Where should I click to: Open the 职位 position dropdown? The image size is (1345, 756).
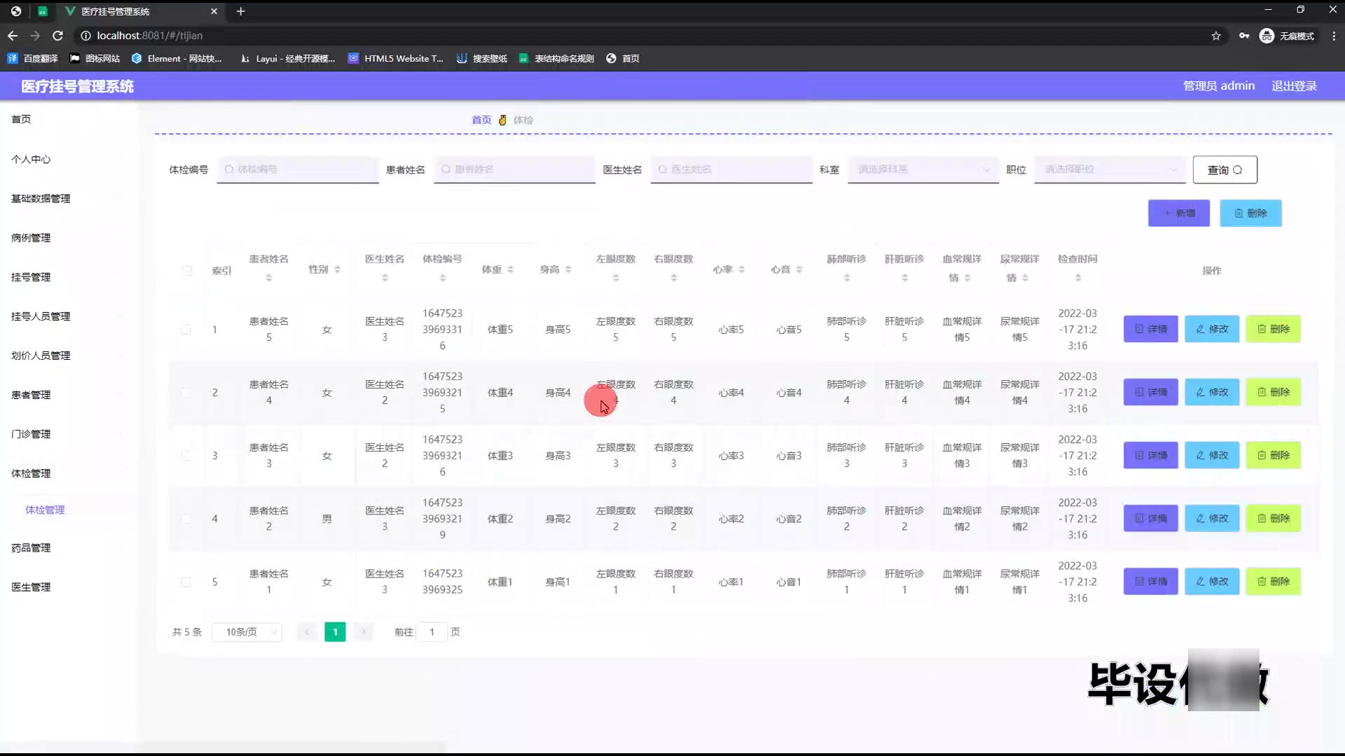1110,169
